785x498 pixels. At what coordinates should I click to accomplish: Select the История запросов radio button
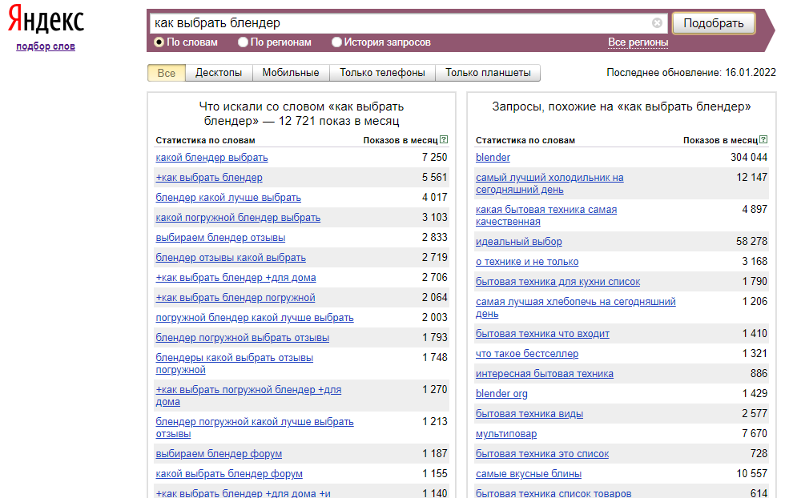click(x=336, y=42)
